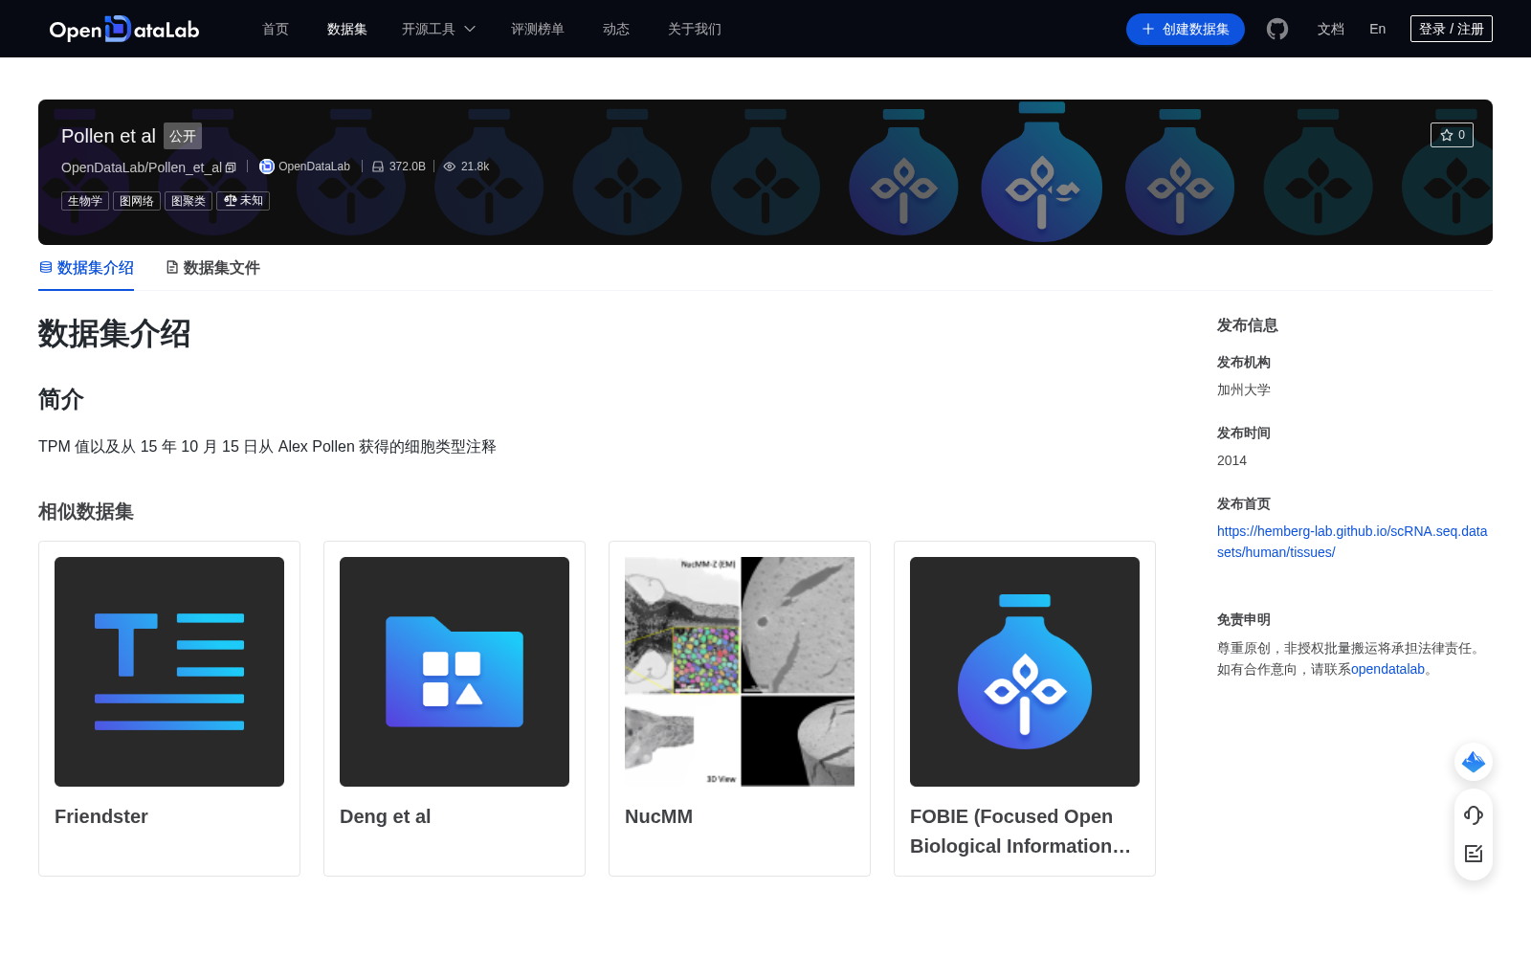Copy the OpenDataLab/Pollen_et_al path
This screenshot has height=957, width=1531.
(x=231, y=167)
